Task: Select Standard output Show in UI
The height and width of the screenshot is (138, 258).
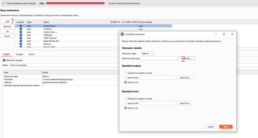Action: [125, 82]
